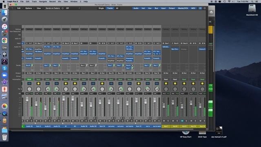Viewport: 261px width, 147px height.
Task: Open the Bus 2 output menu on Audio 8
Action: 47,73
